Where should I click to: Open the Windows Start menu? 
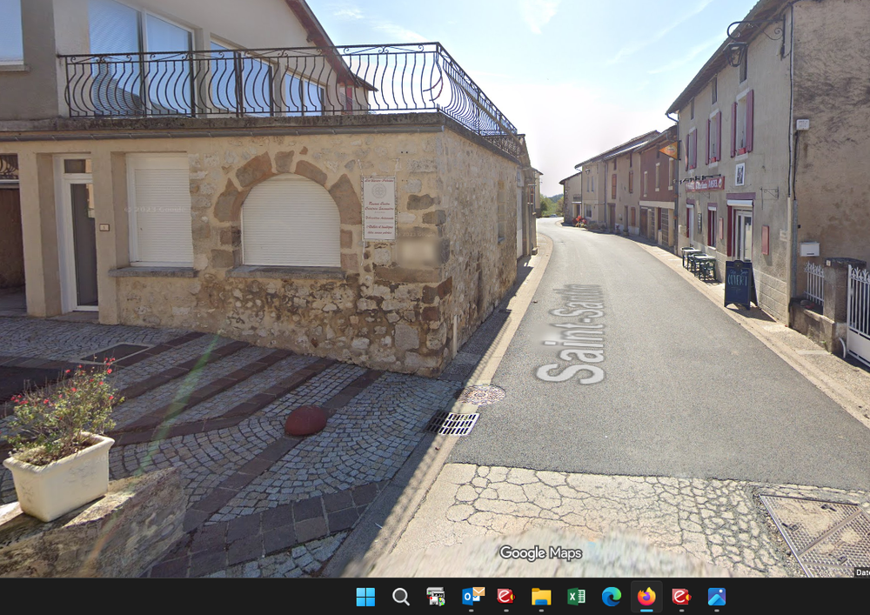365,597
